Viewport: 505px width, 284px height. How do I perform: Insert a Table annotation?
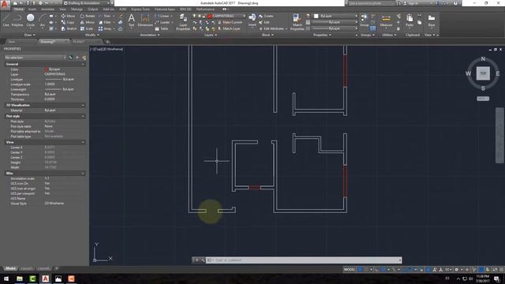[162, 28]
